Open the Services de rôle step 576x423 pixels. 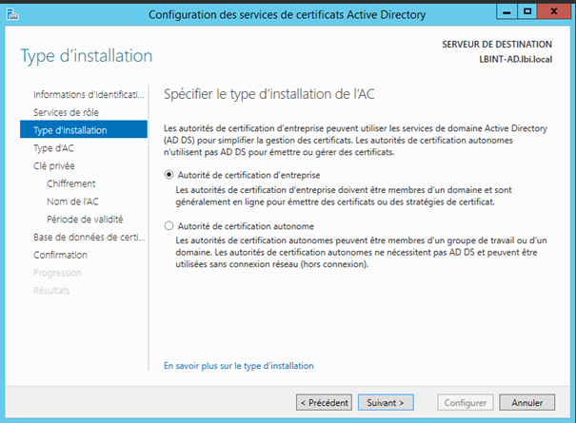pyautogui.click(x=66, y=112)
